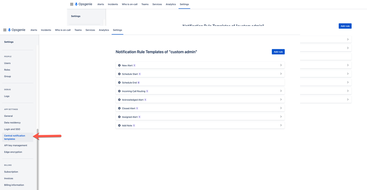Click Add rule button in background window
Image resolution: width=367 pixels, height=190 pixels.
pyautogui.click(x=345, y=26)
